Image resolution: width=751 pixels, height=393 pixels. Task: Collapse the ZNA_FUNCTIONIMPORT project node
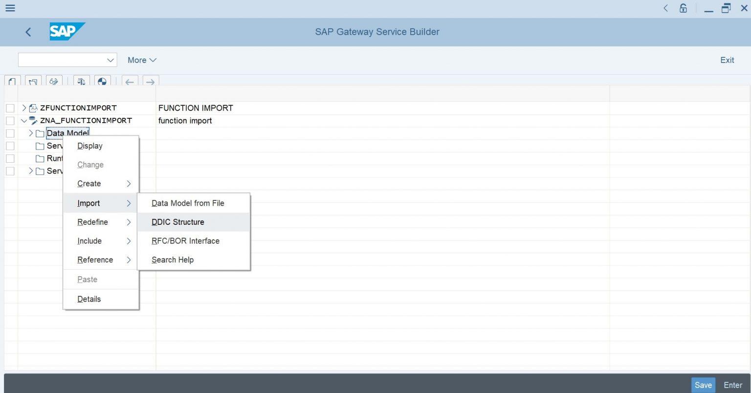(x=23, y=120)
